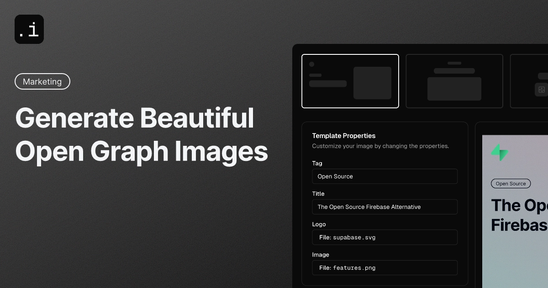The width and height of the screenshot is (548, 288).
Task: Click the Tag input containing "Open Source"
Action: [385, 176]
